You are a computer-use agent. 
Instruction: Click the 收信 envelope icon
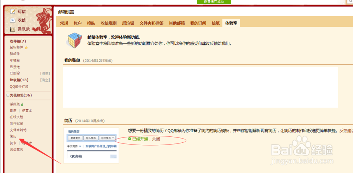click(x=13, y=20)
